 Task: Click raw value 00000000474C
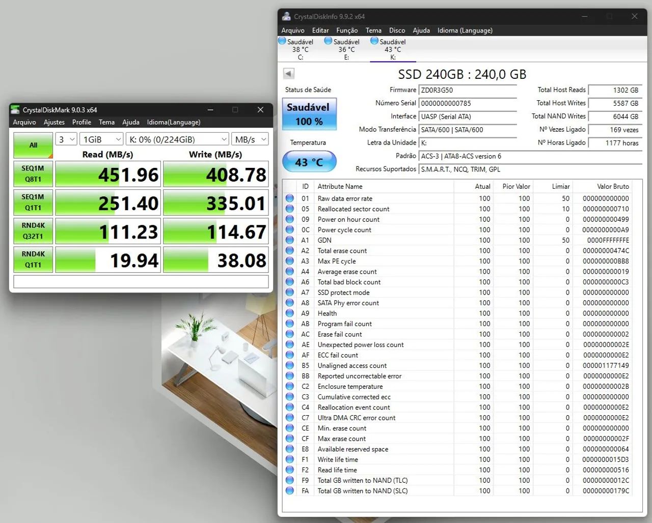(606, 250)
